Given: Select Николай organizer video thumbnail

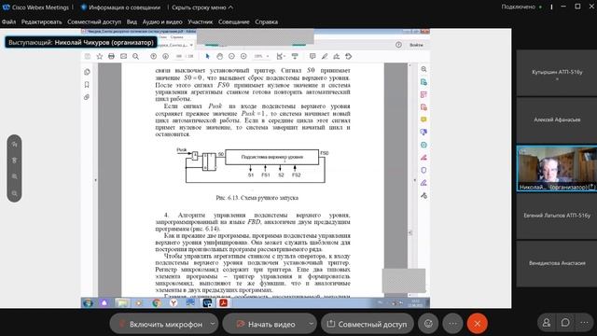Looking at the screenshot, I should [557, 168].
